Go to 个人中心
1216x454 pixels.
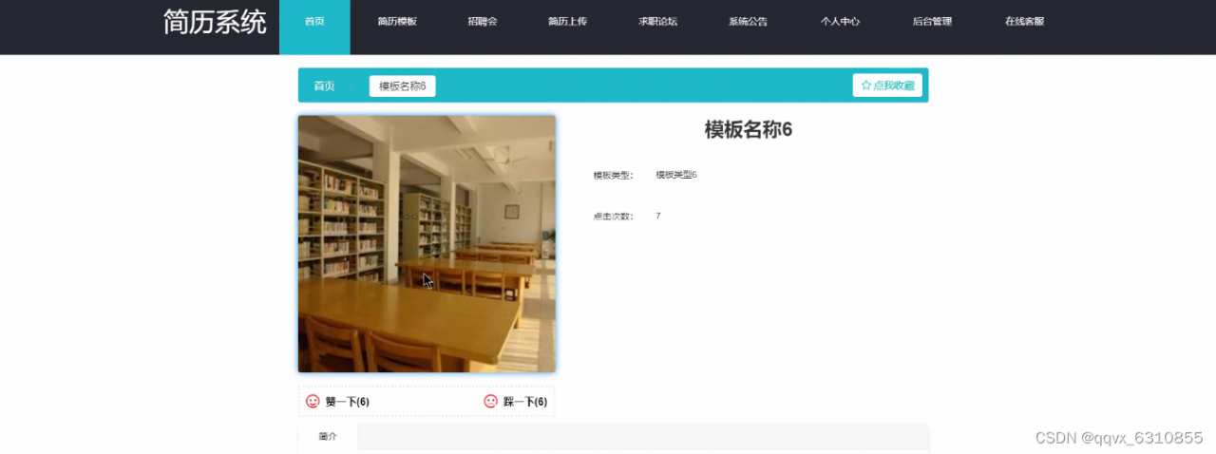[840, 22]
